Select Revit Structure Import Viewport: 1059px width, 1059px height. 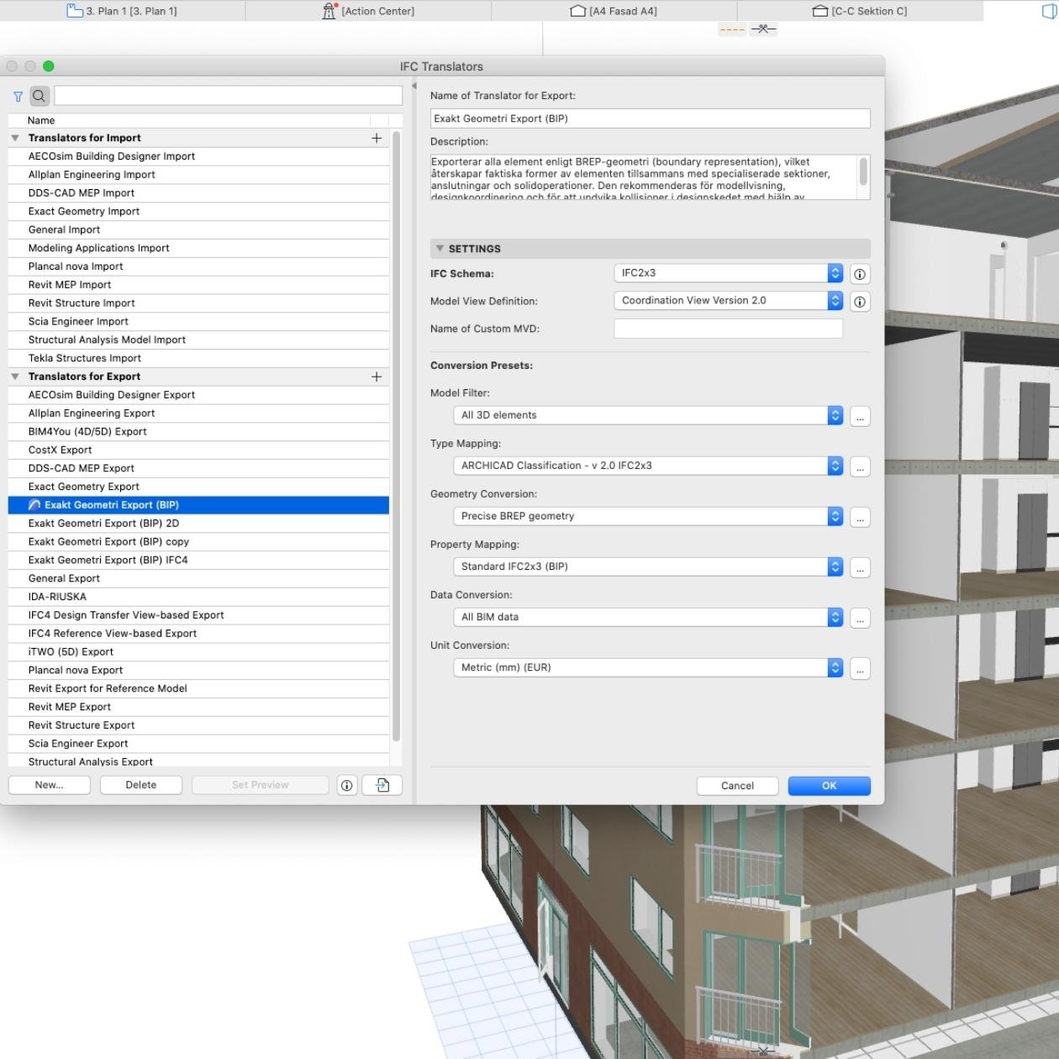coord(198,303)
